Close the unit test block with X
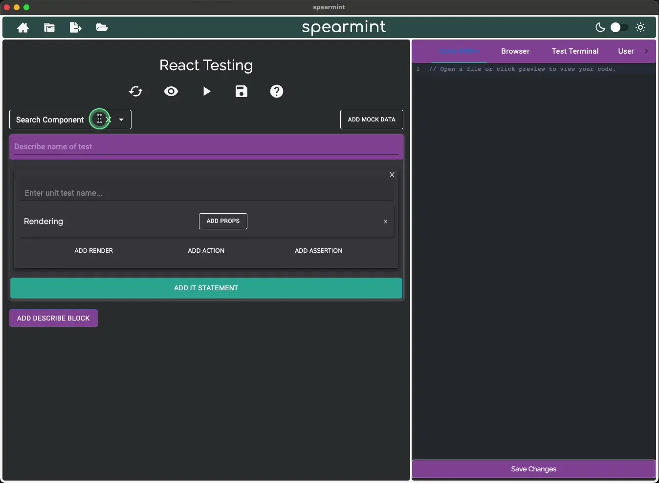The height and width of the screenshot is (483, 659). [392, 175]
